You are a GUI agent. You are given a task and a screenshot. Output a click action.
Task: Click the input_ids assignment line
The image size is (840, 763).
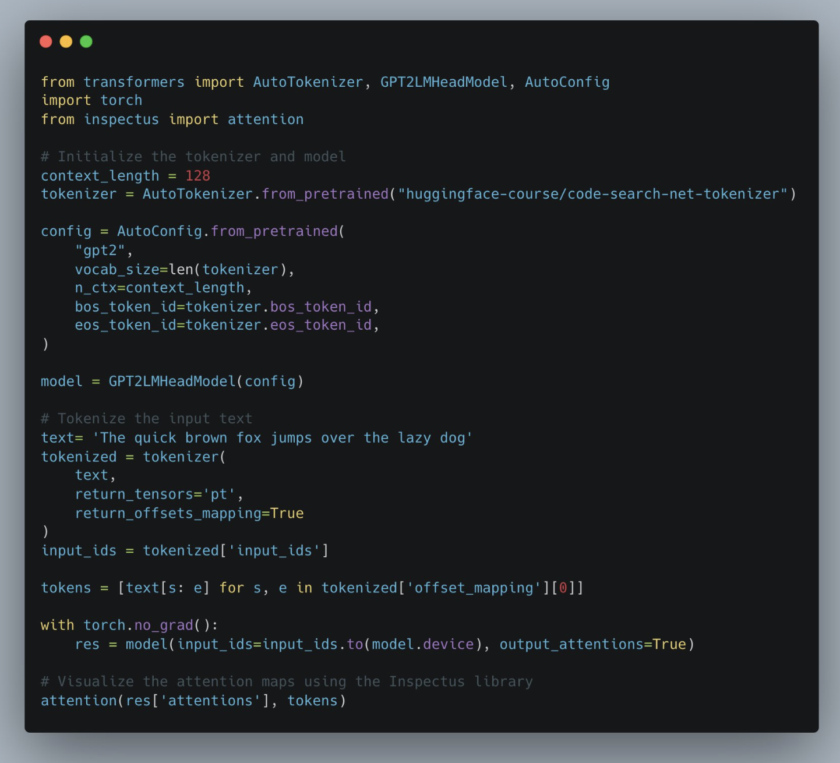(x=184, y=550)
